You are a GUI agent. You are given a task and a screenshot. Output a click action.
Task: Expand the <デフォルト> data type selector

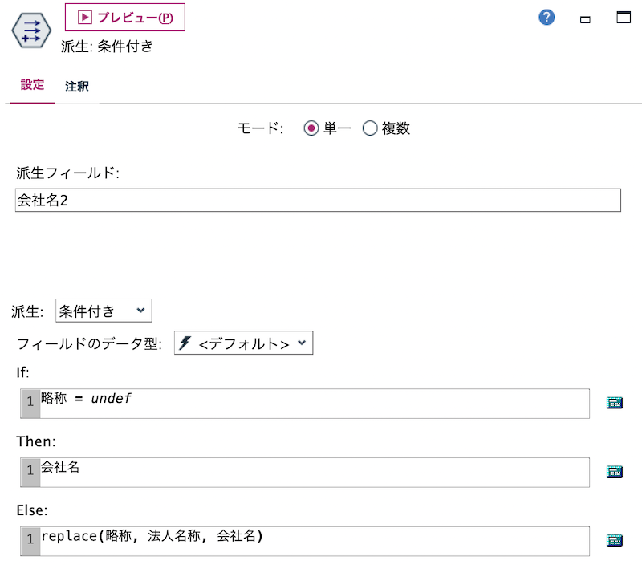[243, 342]
